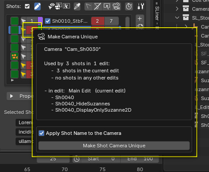
Task: Click 'no shots in any other edits' text
Action: point(87,78)
